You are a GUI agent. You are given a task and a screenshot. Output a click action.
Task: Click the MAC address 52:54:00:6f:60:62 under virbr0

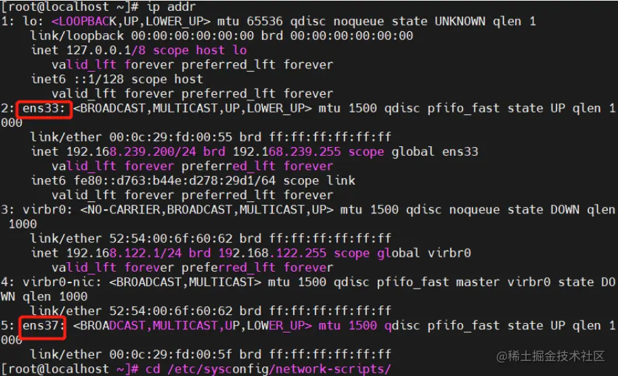(171, 238)
